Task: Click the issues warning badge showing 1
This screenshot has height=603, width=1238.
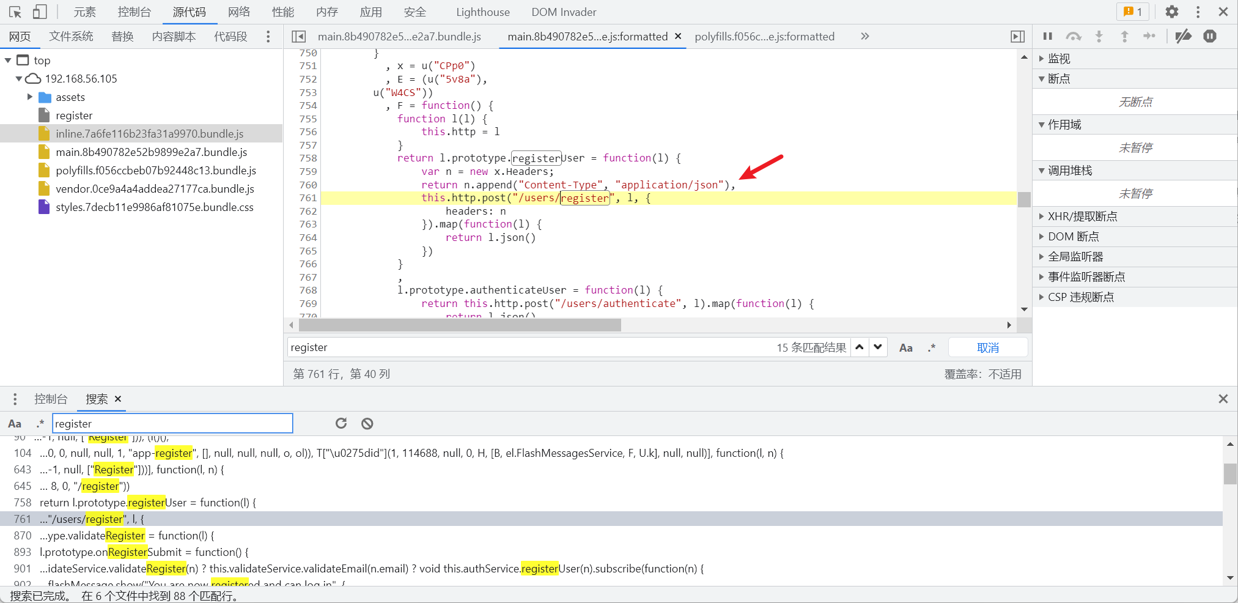Action: pos(1133,12)
